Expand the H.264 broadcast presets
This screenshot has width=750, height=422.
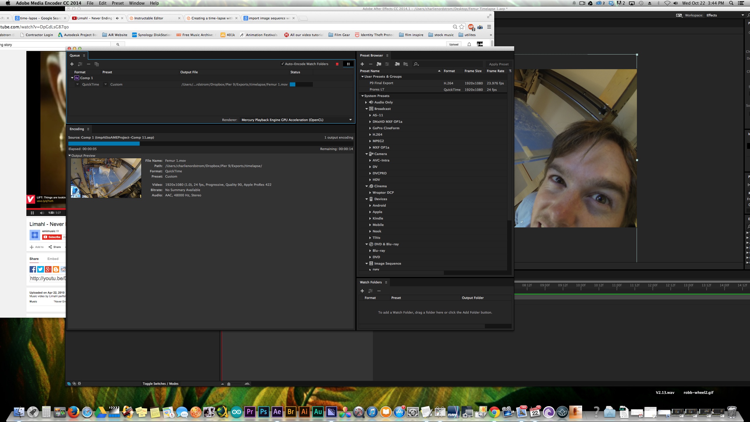[x=370, y=135]
